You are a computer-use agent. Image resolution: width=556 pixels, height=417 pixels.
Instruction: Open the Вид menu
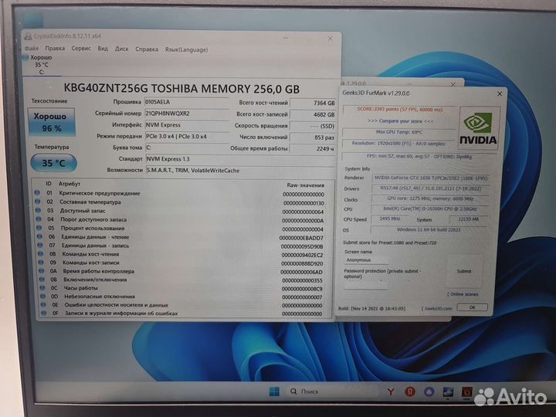pos(103,48)
